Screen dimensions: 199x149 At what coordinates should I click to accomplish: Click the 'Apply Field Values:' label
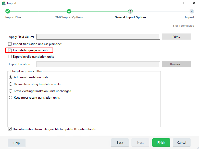pyautogui.click(x=21, y=37)
